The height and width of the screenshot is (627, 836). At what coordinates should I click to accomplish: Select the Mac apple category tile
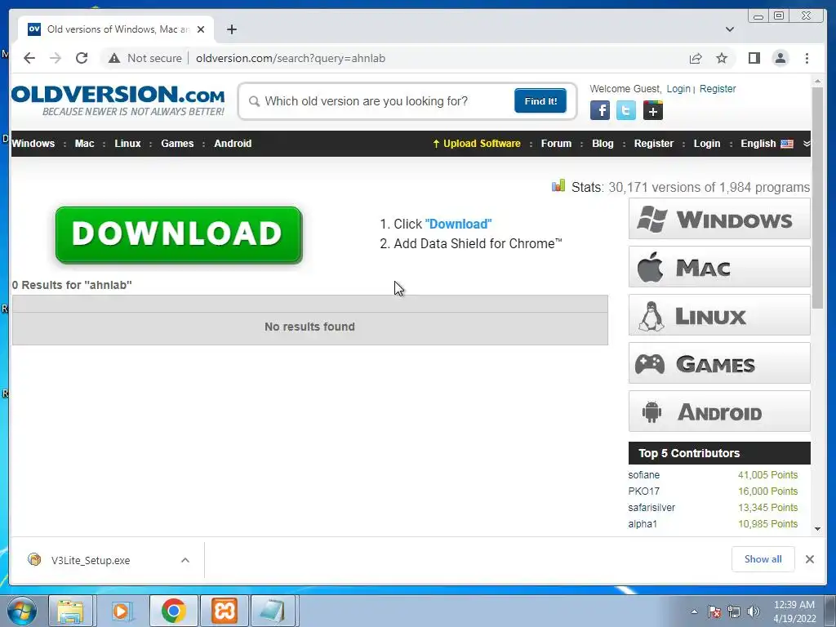point(719,267)
